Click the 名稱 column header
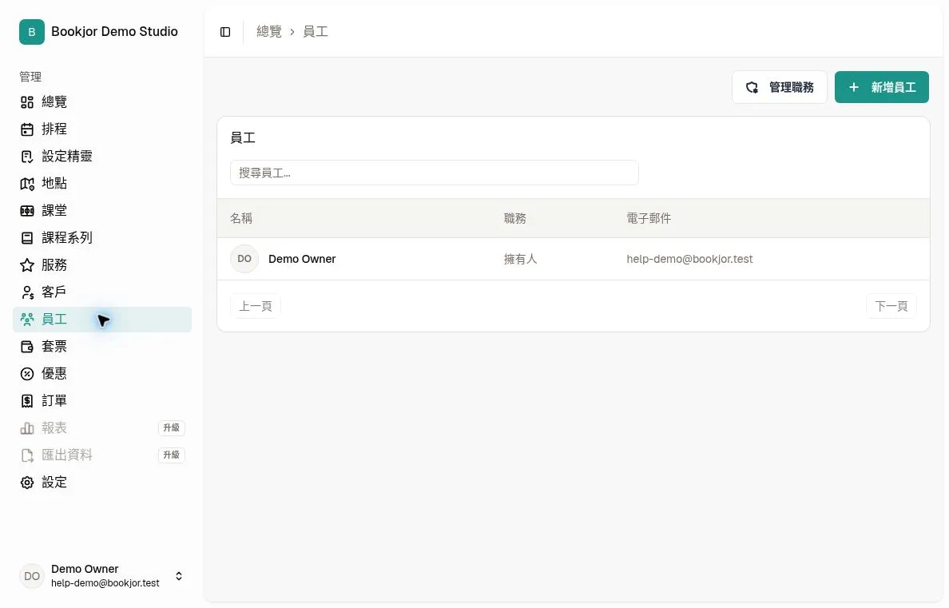The height and width of the screenshot is (608, 949). [241, 219]
